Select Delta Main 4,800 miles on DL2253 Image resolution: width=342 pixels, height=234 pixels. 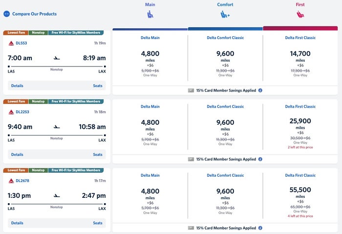150,127
